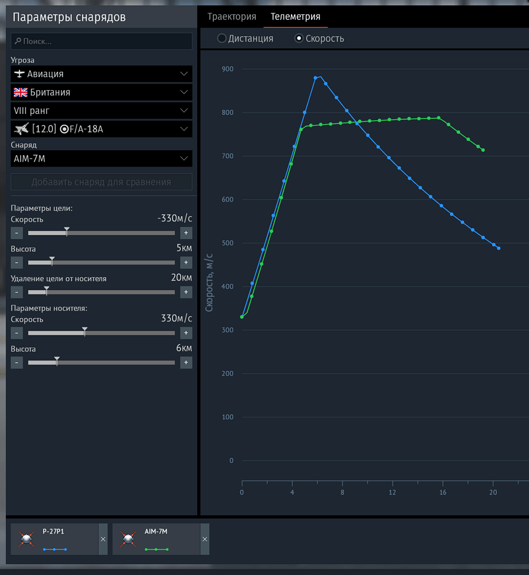
Task: Decrease carrier speed with minus button
Action: coord(17,333)
